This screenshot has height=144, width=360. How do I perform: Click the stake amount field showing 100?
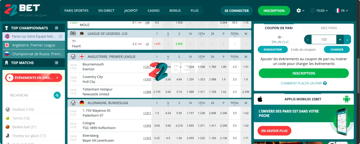pos(324,40)
